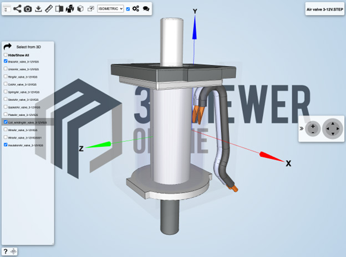This screenshot has height=257, width=346.
Task: Uncheck the InsulationAir_valve_3-12VIGS checkbox
Action: [6, 145]
